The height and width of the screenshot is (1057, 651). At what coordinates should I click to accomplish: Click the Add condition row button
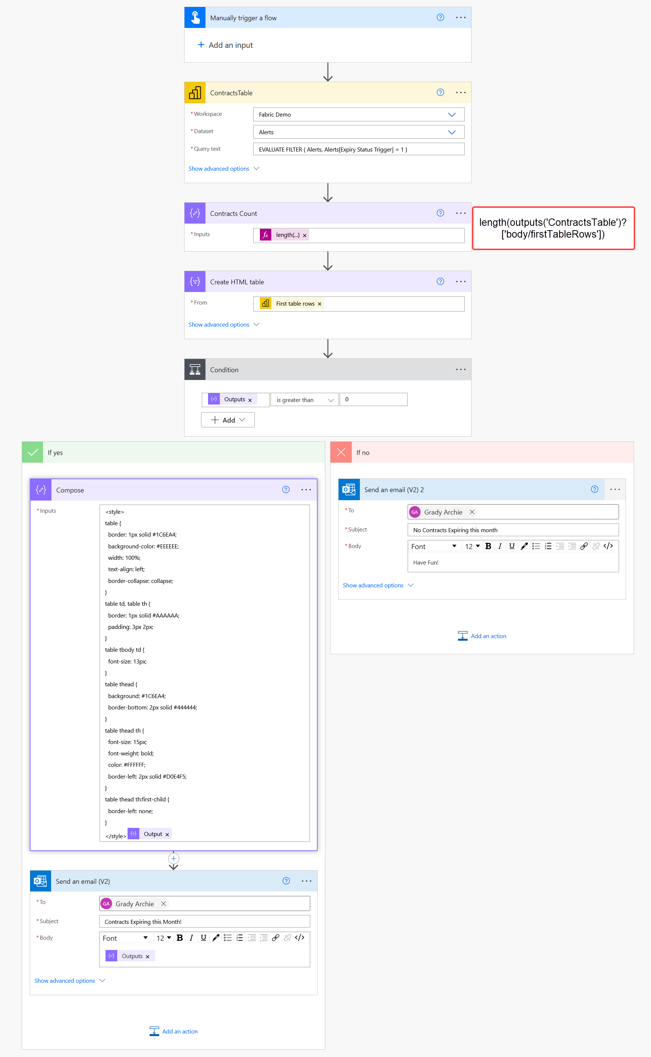coord(228,420)
